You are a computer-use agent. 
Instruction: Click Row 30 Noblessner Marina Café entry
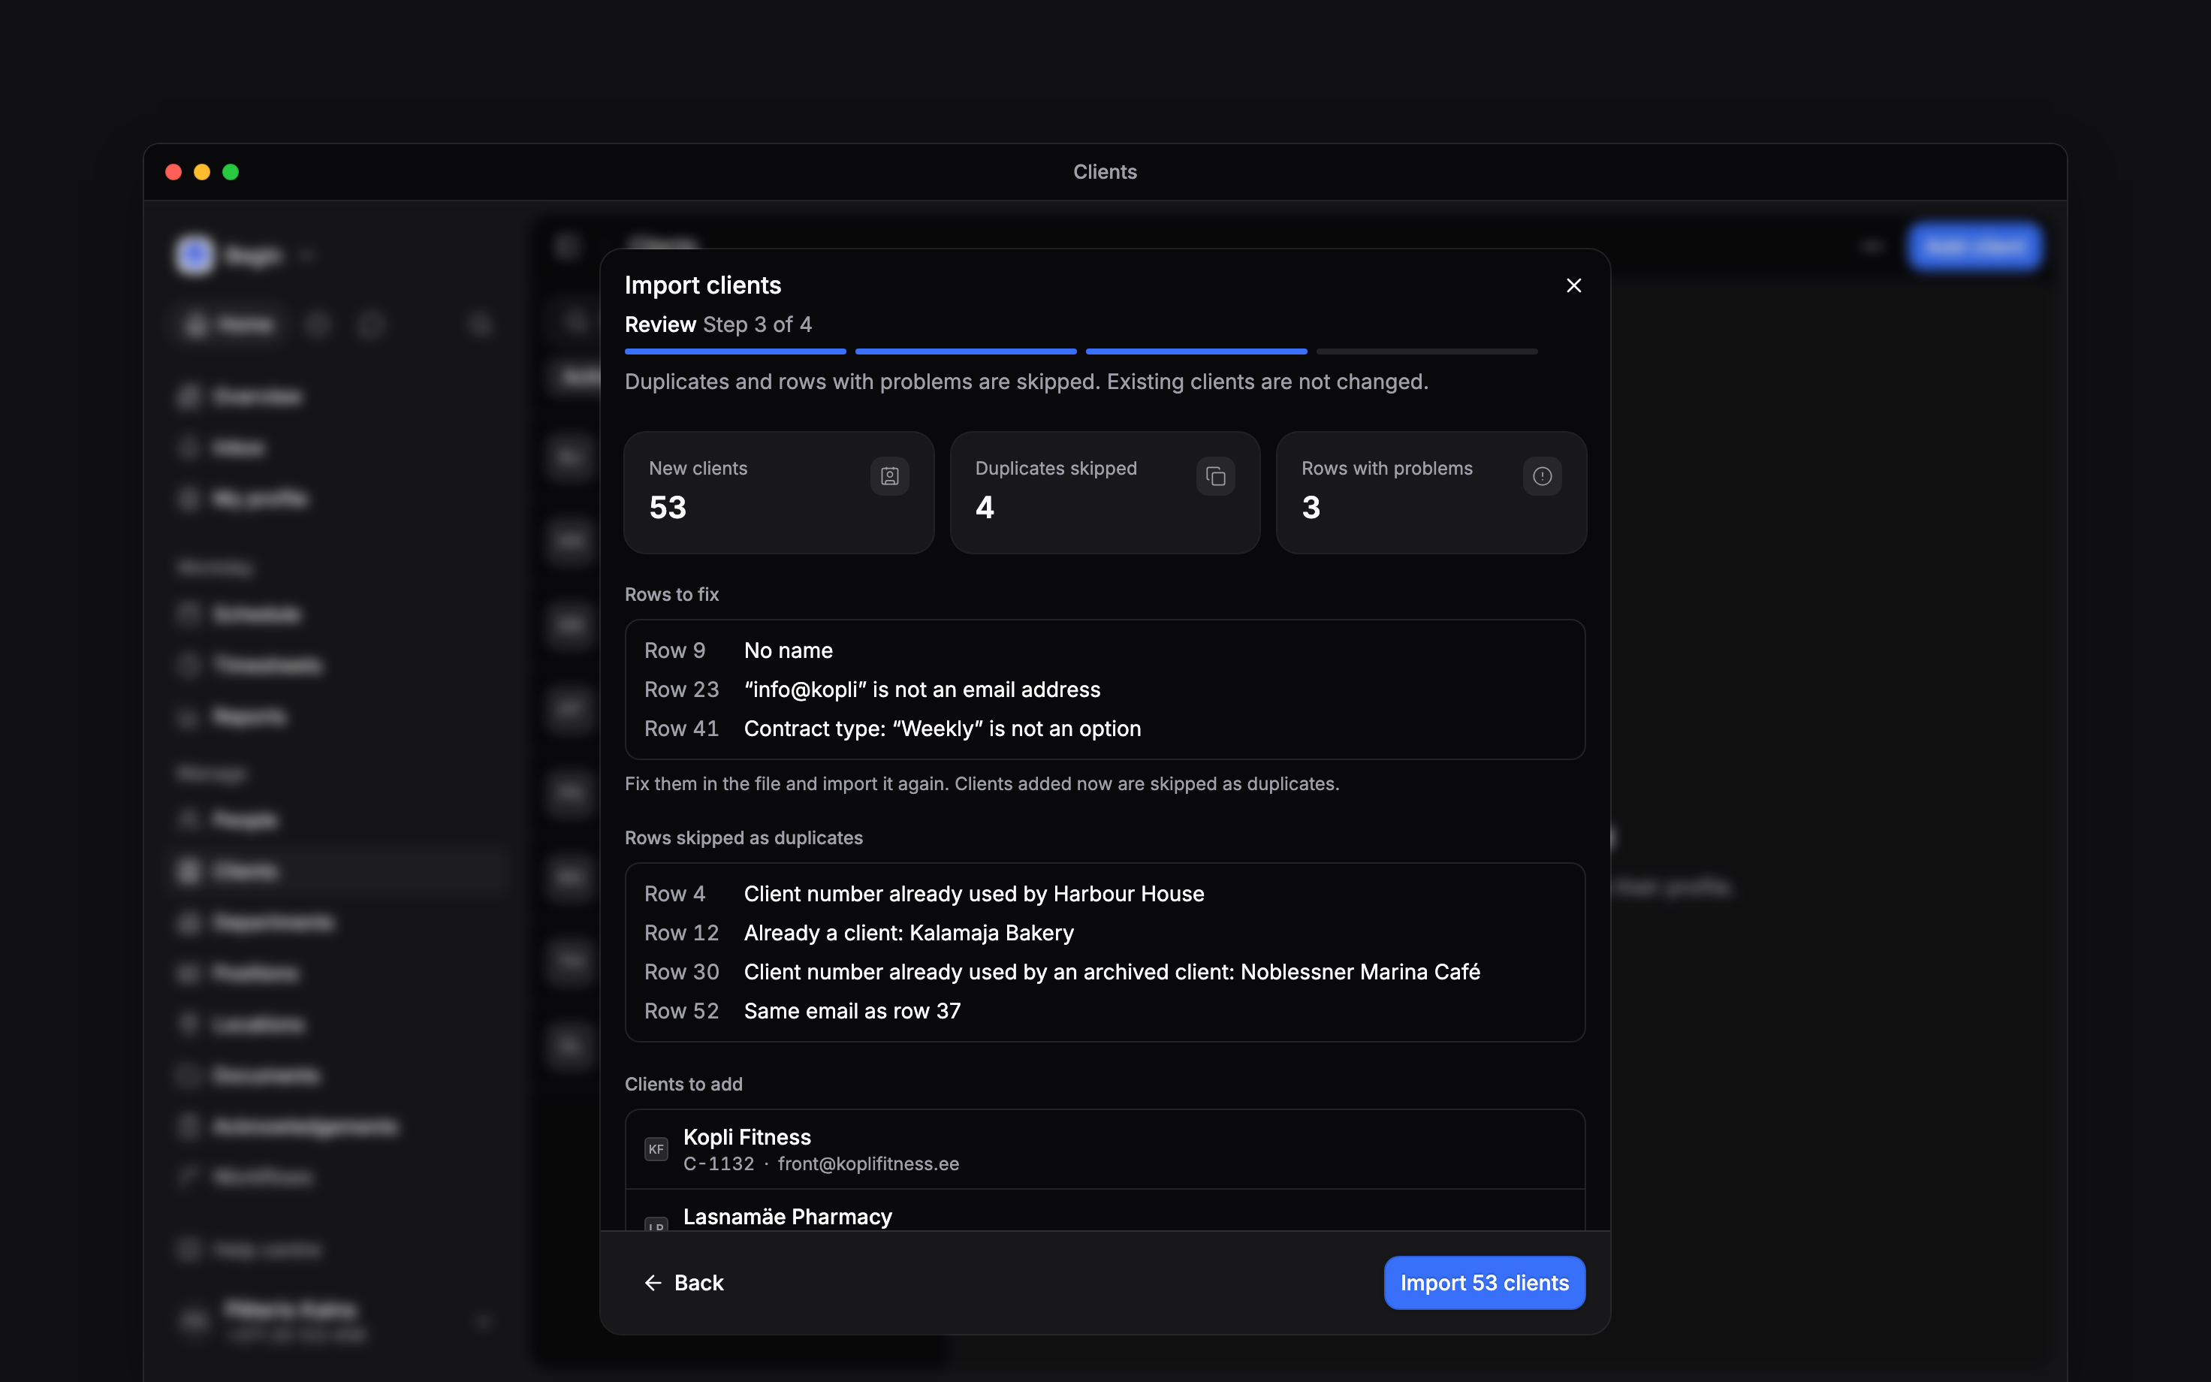click(1105, 972)
